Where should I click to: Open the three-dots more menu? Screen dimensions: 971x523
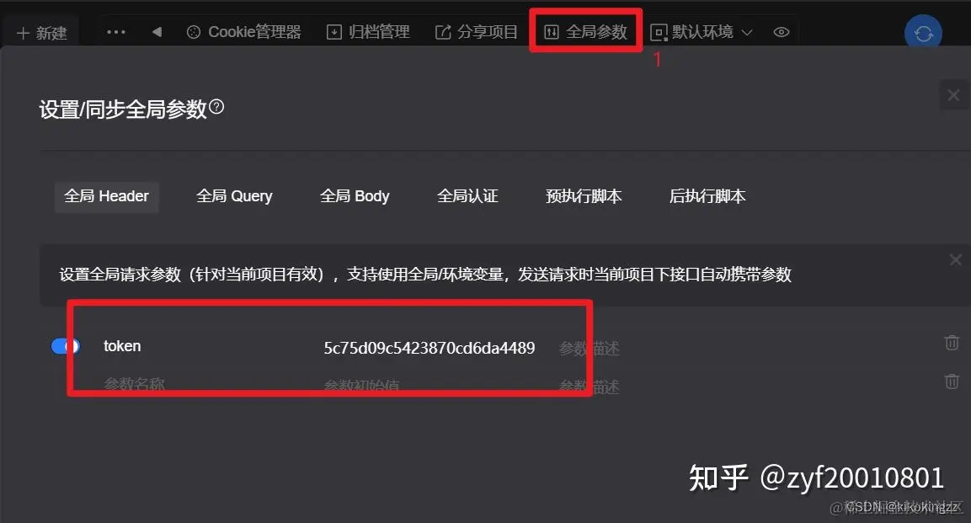(x=116, y=32)
